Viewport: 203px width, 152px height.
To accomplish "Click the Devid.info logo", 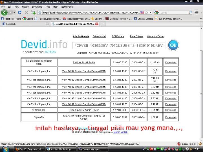I will point(44,44).
